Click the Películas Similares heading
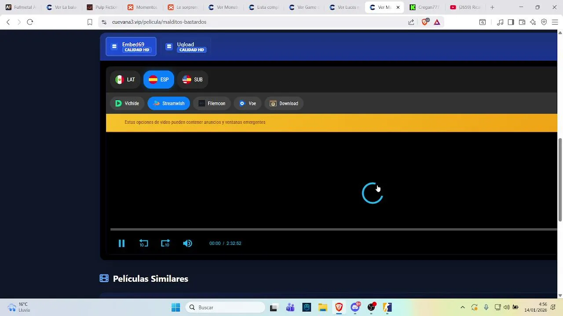Image resolution: width=563 pixels, height=316 pixels. point(150,279)
